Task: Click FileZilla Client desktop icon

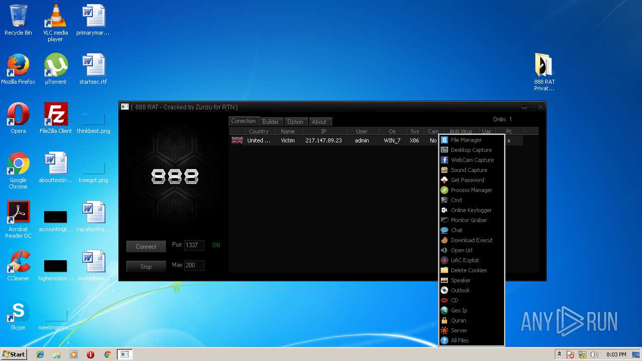Action: click(56, 118)
